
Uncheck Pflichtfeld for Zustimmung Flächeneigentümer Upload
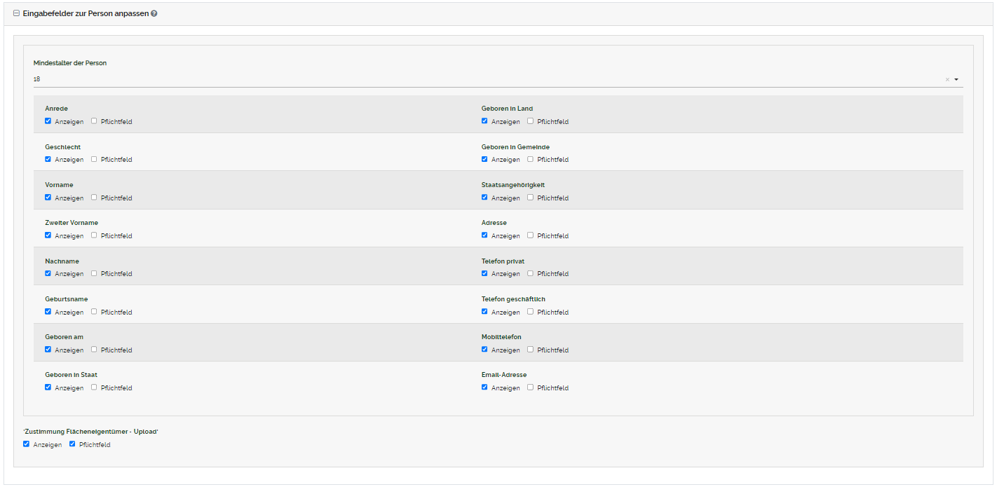(x=72, y=444)
